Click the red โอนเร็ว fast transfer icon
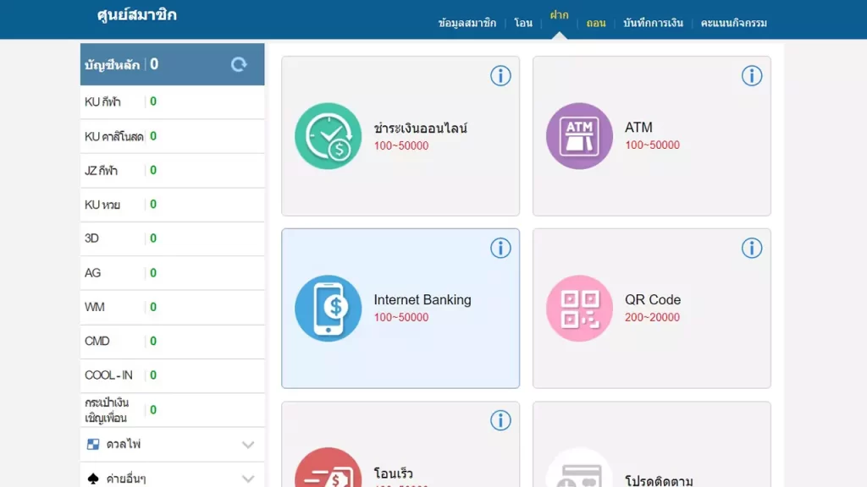867x487 pixels. (x=328, y=470)
